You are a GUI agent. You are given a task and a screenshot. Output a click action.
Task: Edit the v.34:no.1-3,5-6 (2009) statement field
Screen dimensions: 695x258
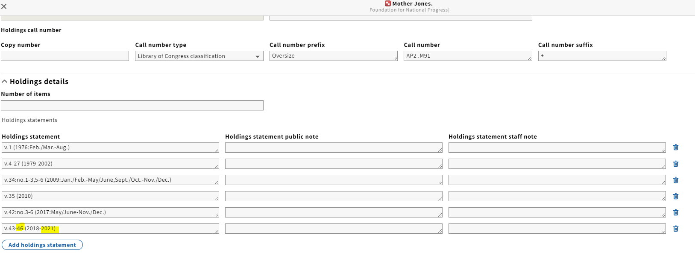[x=110, y=180]
